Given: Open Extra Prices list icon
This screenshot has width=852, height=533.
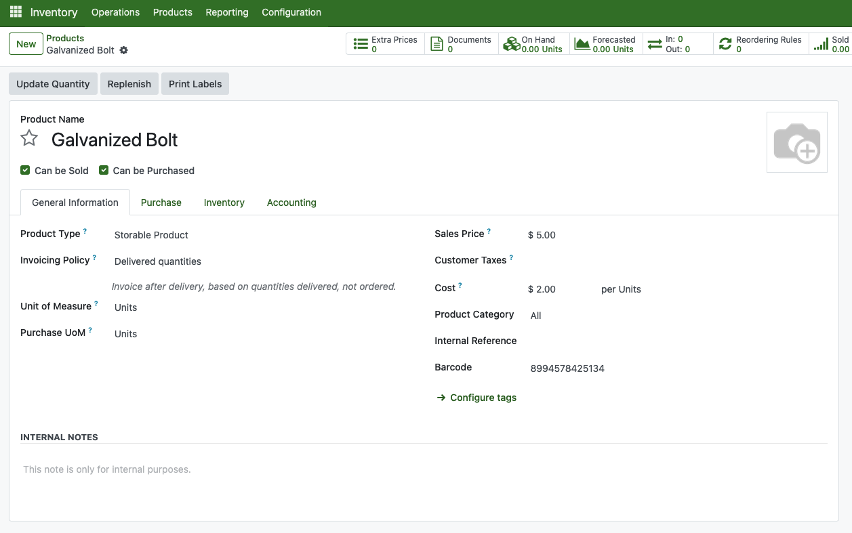Looking at the screenshot, I should click(361, 44).
